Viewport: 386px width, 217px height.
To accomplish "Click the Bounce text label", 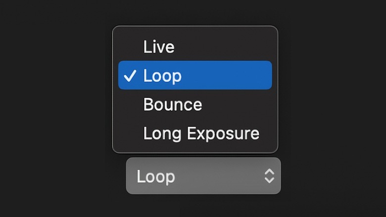I will 173,105.
